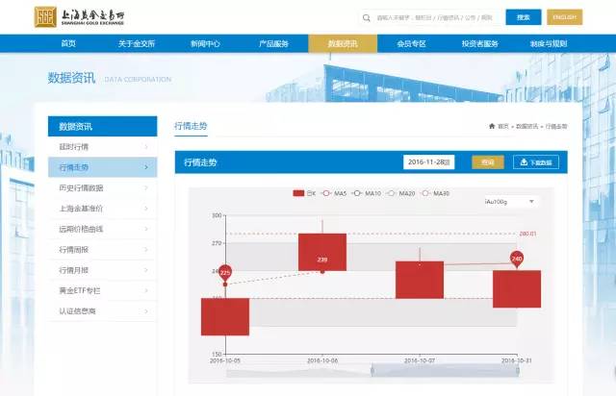
Task: Go to 首页 in the navigation bar
Action: pyautogui.click(x=68, y=43)
